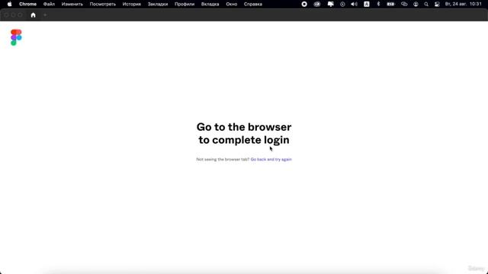The image size is (488, 274).
Task: Show battery status
Action: (390, 4)
